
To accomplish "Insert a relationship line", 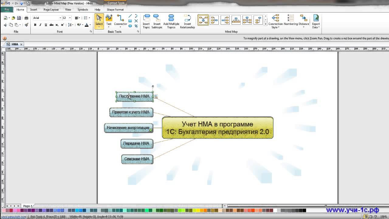I will tap(187, 22).
